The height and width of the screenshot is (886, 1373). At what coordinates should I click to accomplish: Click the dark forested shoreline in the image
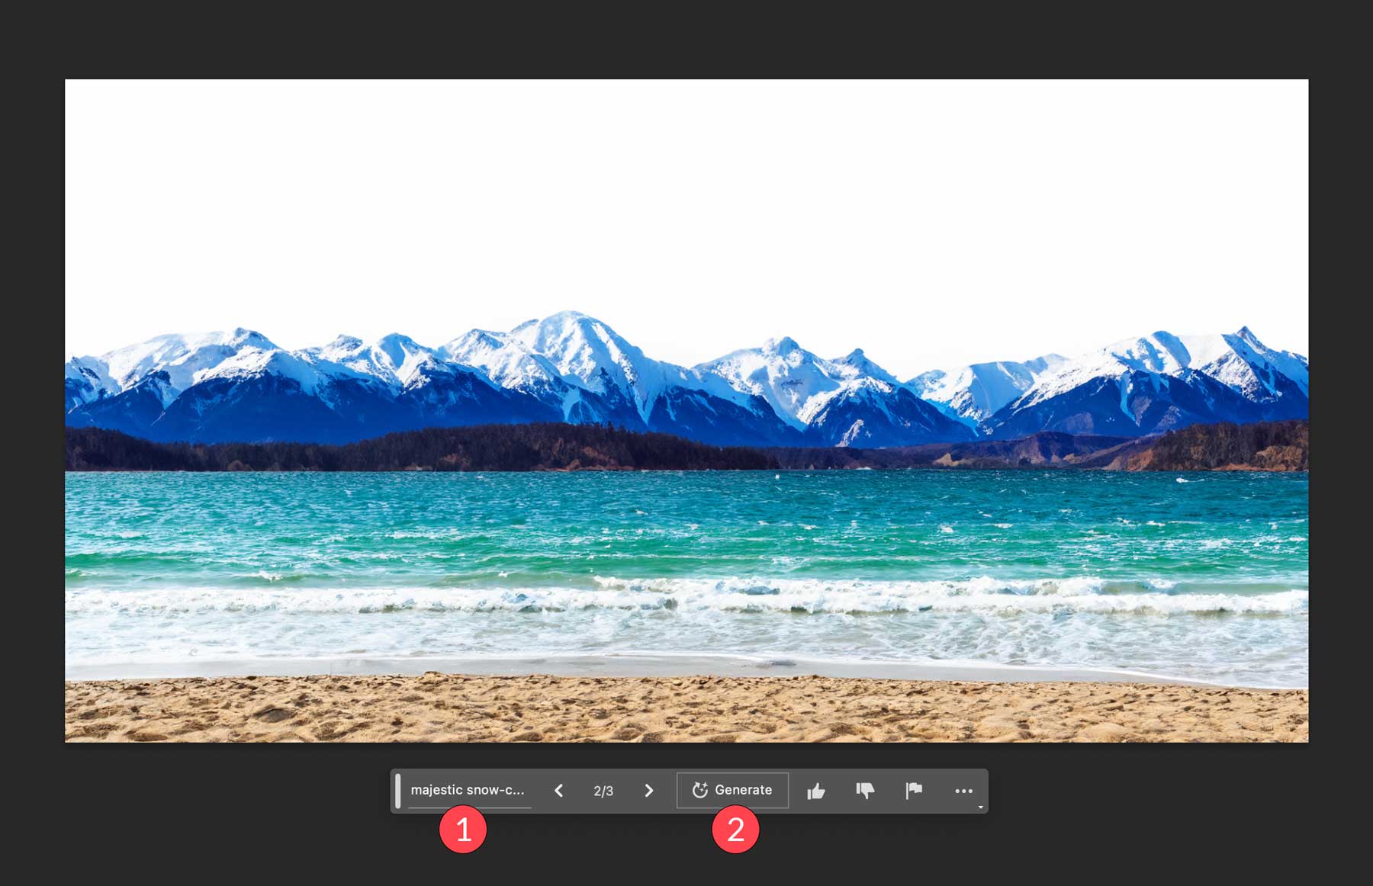[x=458, y=450]
